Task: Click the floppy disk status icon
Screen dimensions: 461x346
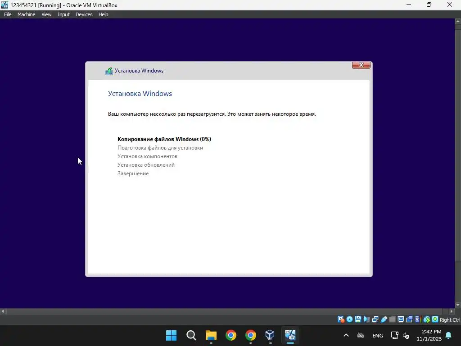Action: 358,319
